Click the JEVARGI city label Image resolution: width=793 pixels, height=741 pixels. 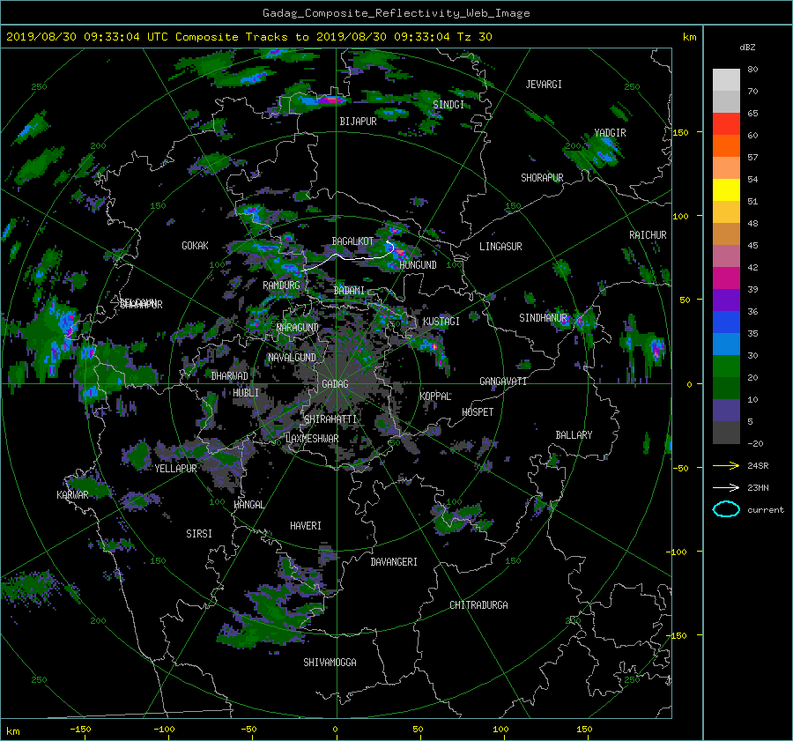tap(544, 85)
